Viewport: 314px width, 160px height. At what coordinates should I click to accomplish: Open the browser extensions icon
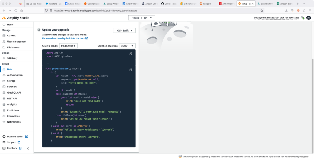pos(304,11)
